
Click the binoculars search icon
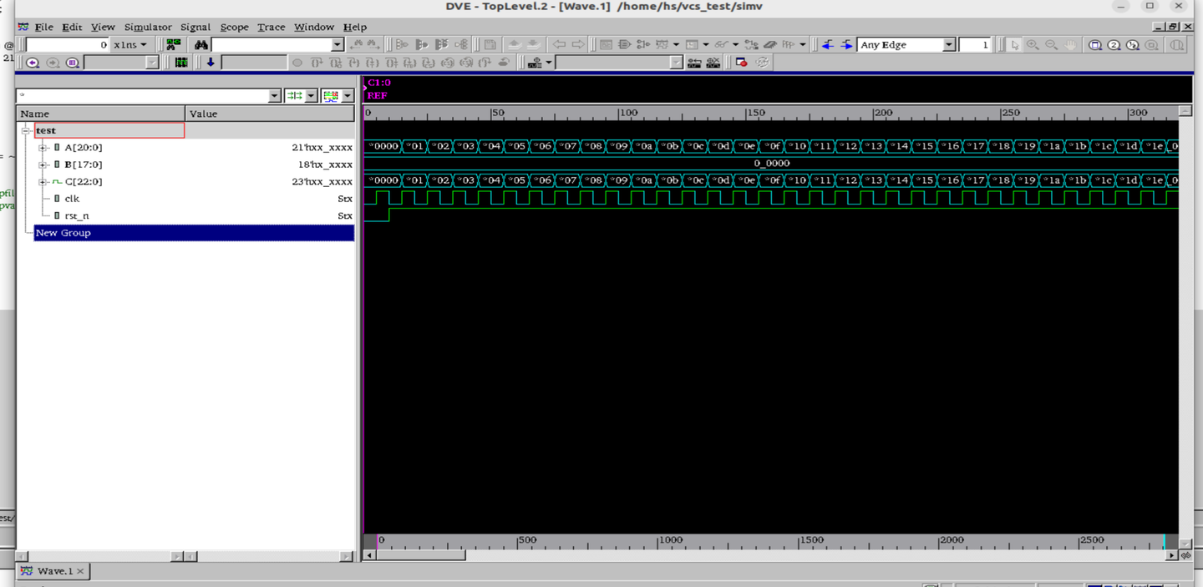click(x=201, y=44)
